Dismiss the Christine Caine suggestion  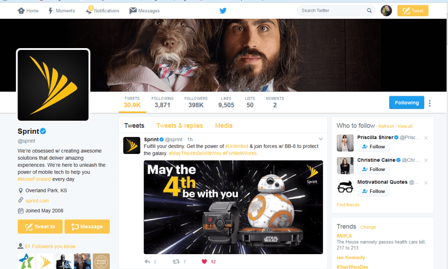tap(426, 161)
